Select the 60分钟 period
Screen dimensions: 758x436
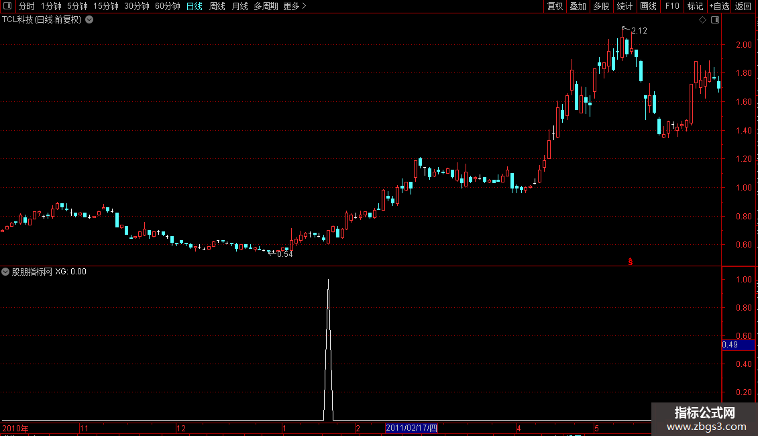tap(168, 6)
